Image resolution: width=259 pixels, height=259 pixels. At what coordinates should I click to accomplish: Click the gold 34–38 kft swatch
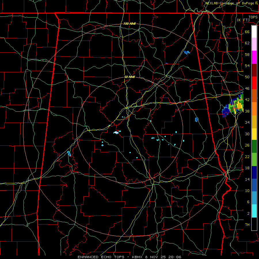click(254, 121)
